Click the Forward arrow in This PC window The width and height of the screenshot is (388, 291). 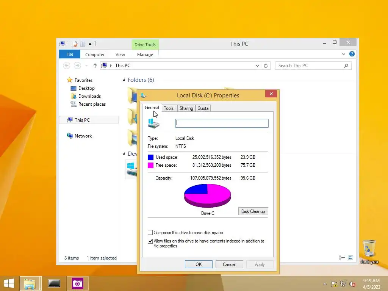[77, 66]
